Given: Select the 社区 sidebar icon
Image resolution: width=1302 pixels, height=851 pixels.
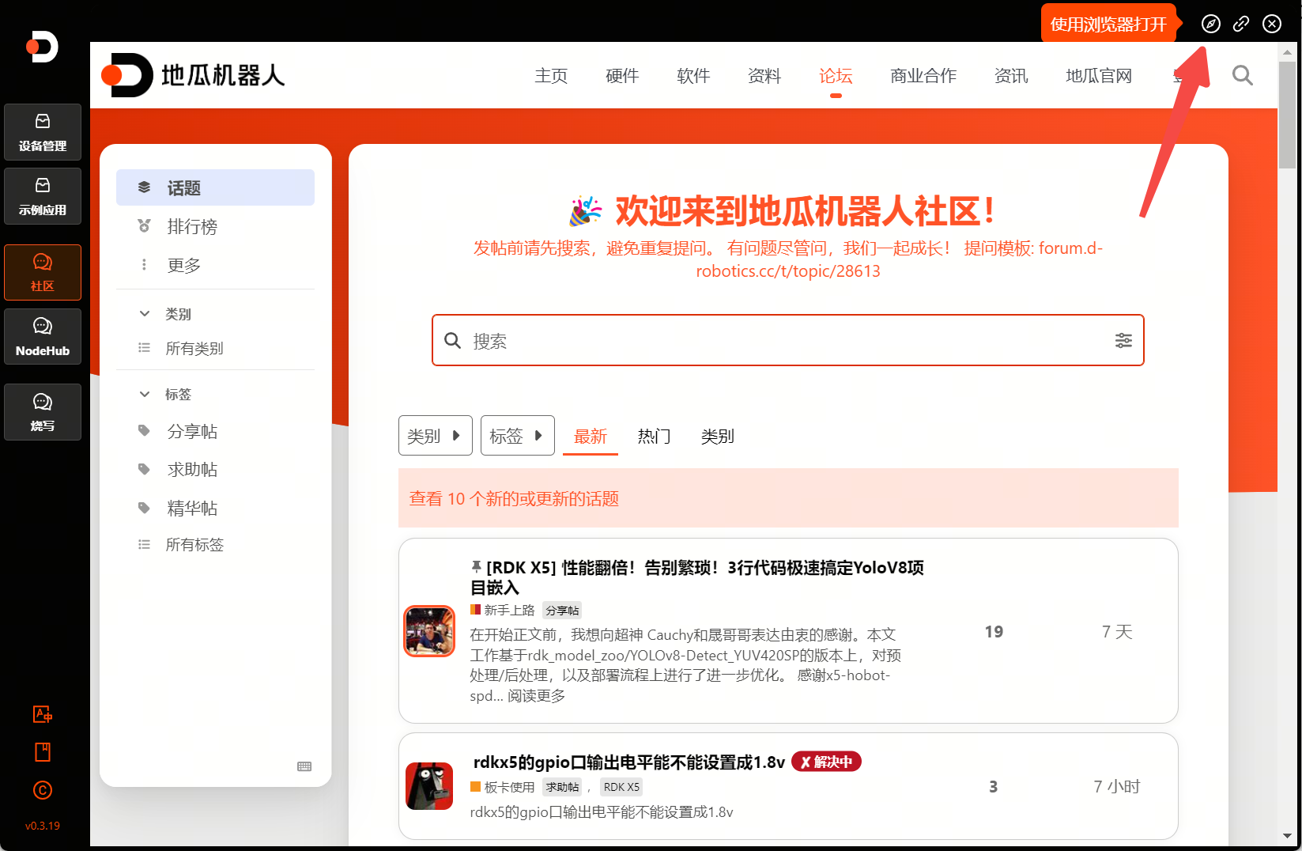Looking at the screenshot, I should pos(42,272).
